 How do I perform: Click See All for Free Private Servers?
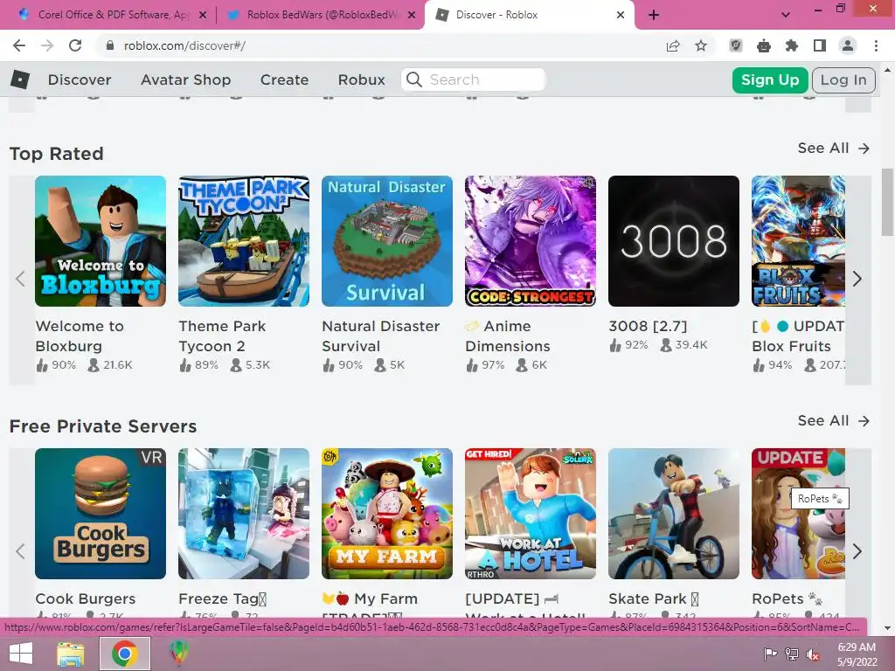(x=833, y=421)
